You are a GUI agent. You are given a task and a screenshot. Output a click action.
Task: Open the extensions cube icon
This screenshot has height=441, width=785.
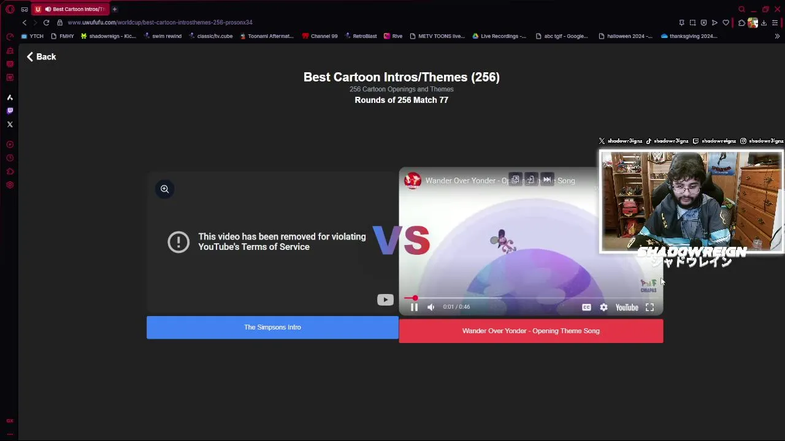pyautogui.click(x=741, y=23)
